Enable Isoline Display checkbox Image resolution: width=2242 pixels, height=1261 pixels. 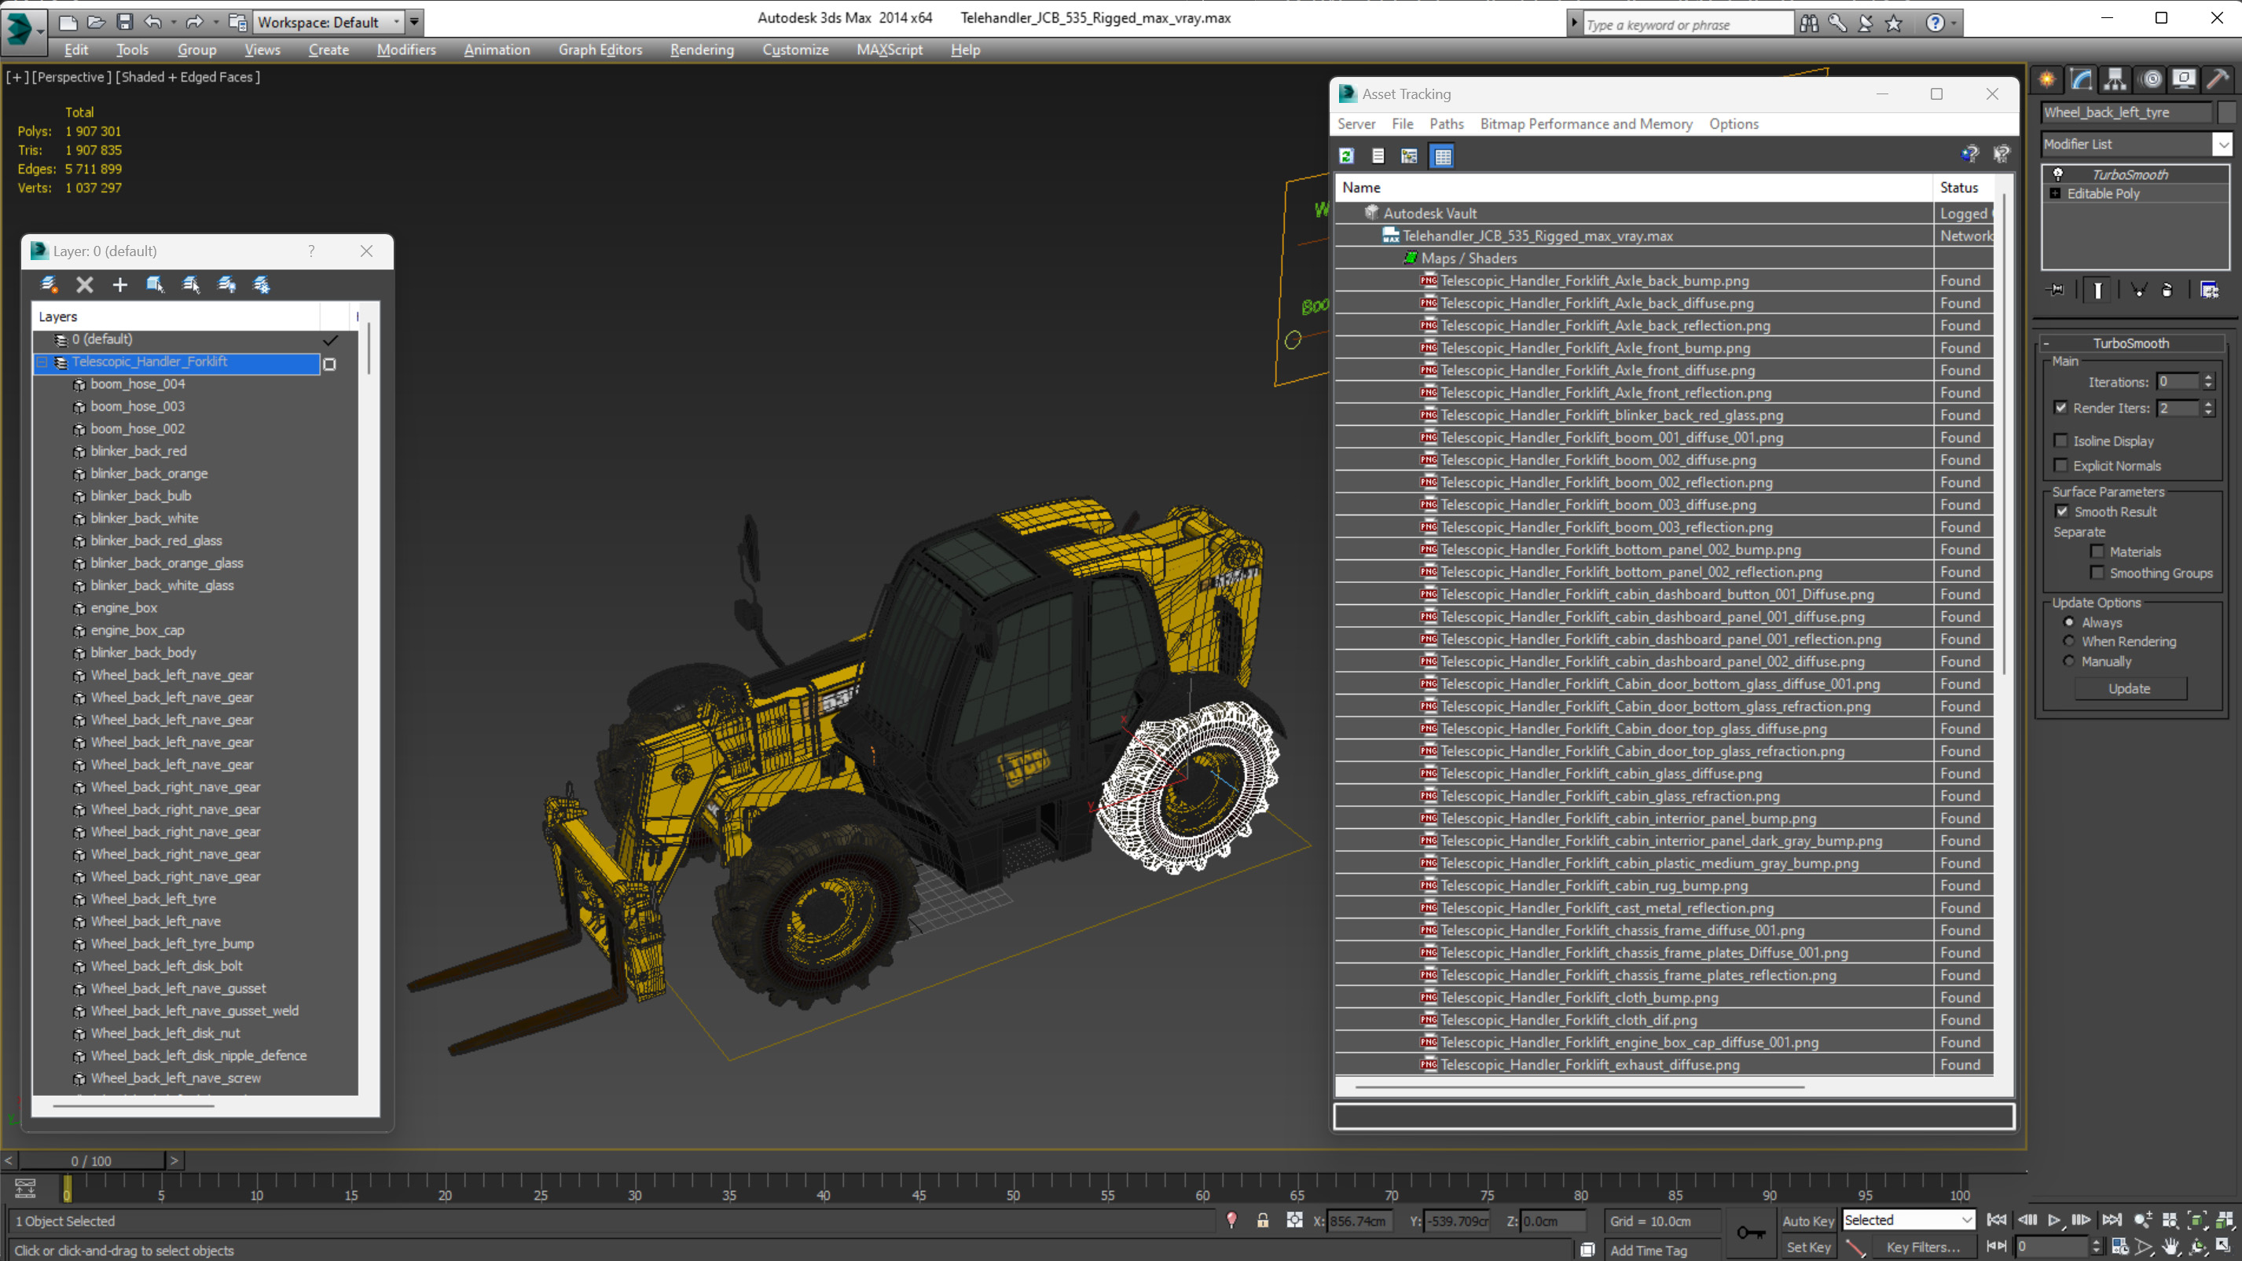tap(2061, 440)
